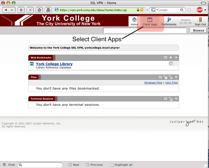Image resolution: width=209 pixels, height=168 pixels.
Task: Focus the Google search field
Action: point(168,10)
